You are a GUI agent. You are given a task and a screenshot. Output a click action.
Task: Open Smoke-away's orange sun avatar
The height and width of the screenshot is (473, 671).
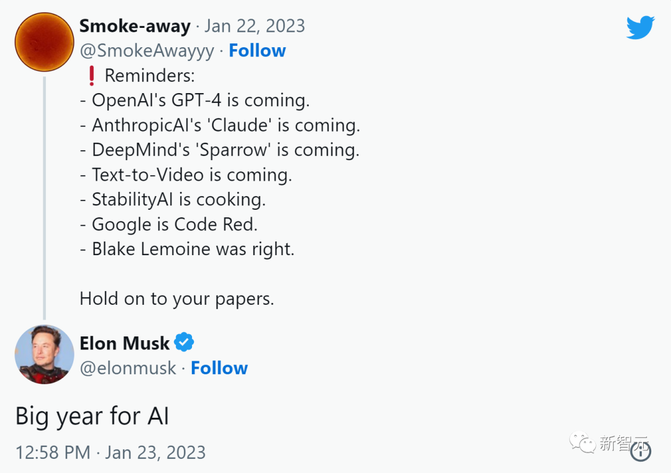[44, 41]
